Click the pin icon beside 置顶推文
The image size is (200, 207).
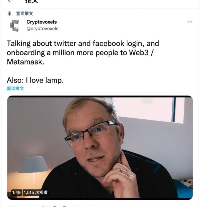tap(9, 14)
